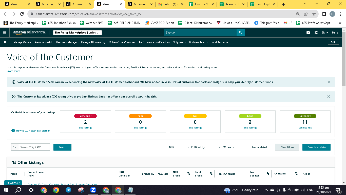The image size is (346, 195).
Task: Go to Shipments
Action: (180, 42)
